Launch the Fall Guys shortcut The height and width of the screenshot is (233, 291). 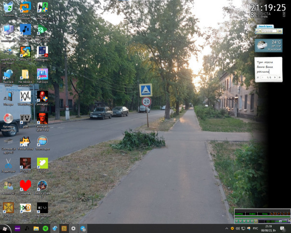[x=42, y=76]
